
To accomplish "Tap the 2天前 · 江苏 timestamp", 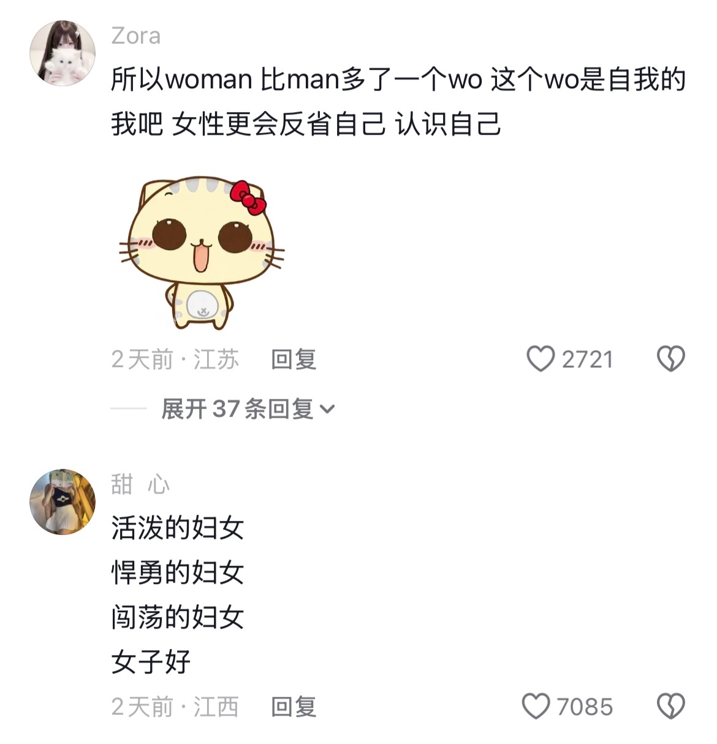I will click(175, 359).
